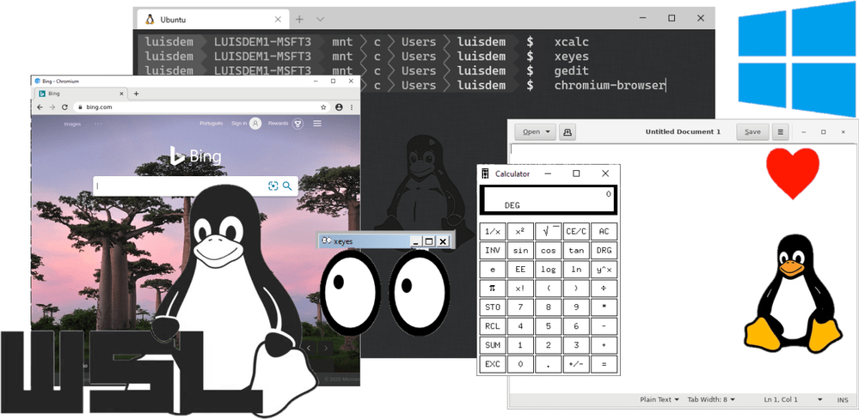Open the gedit hamburger menu

(x=780, y=132)
